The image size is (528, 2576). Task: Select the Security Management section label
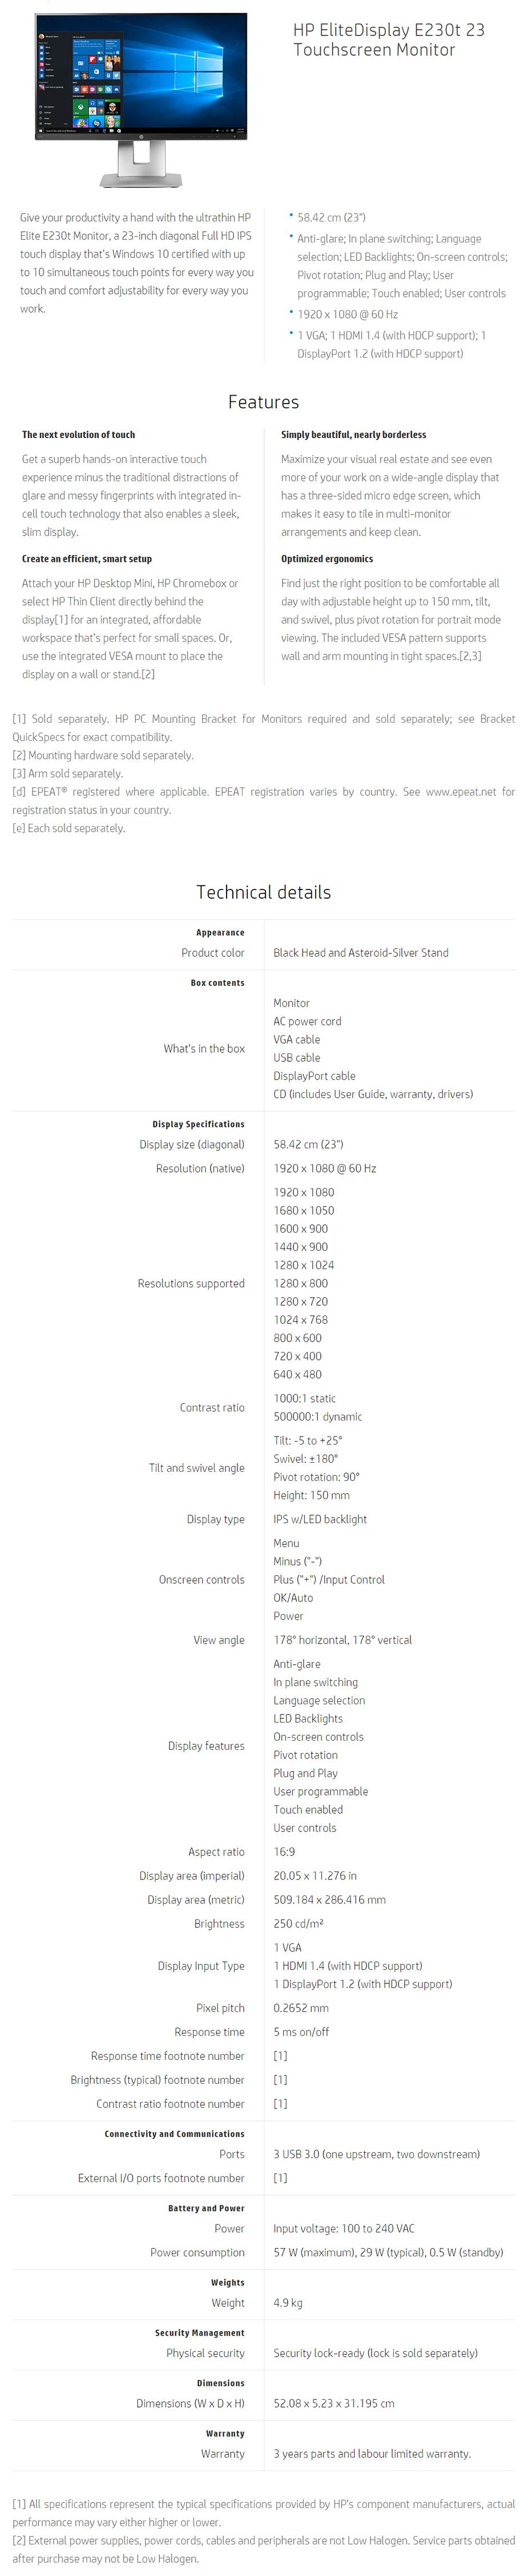tap(199, 2333)
